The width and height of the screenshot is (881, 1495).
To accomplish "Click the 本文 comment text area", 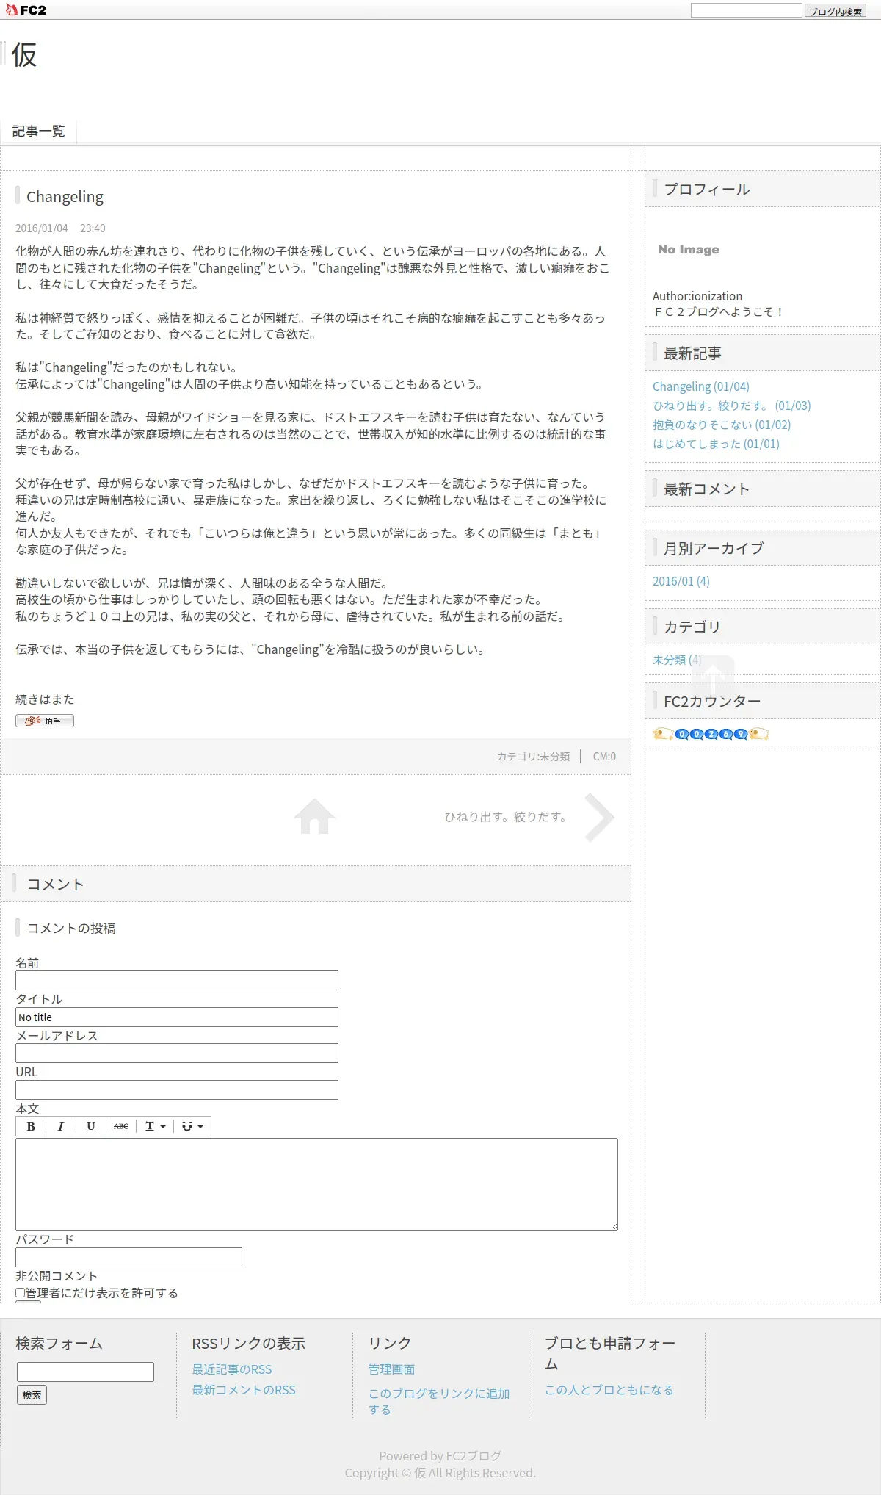I will [316, 1184].
